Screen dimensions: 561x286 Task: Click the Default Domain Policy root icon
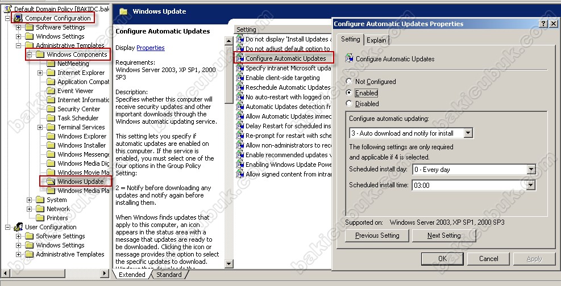click(7, 9)
